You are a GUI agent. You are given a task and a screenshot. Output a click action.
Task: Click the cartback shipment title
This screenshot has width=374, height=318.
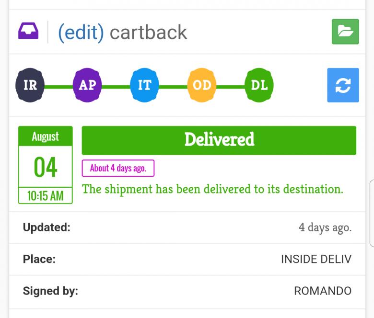click(x=148, y=33)
